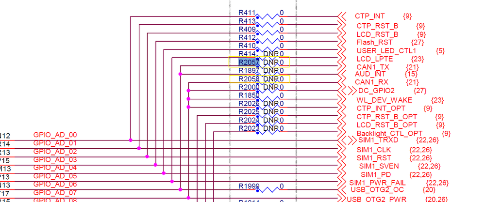Click the GPIO_AD_03 pin name

click(55, 160)
